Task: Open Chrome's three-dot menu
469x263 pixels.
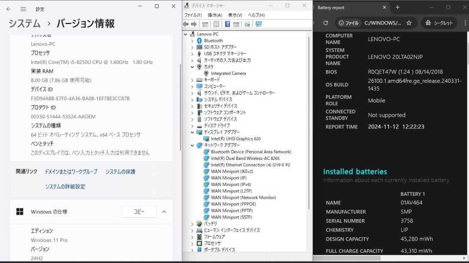Action: click(x=464, y=23)
